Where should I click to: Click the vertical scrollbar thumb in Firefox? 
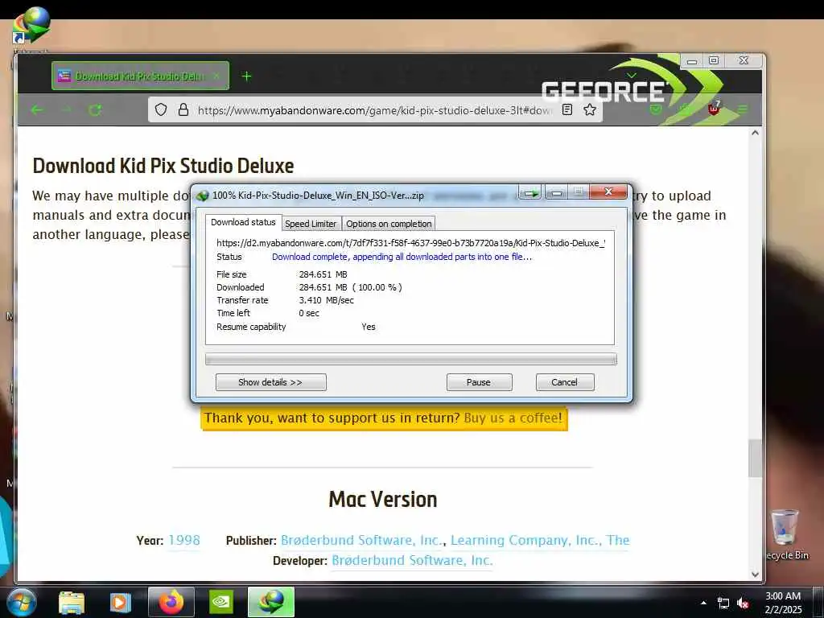[x=755, y=458]
